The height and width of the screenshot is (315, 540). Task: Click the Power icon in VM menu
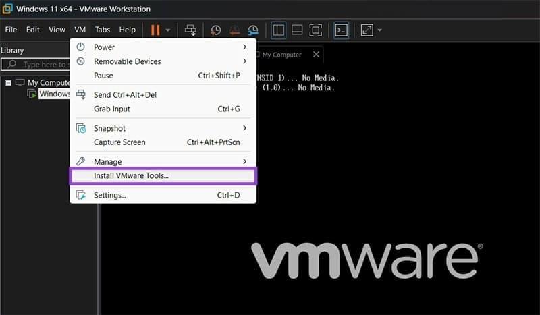80,47
